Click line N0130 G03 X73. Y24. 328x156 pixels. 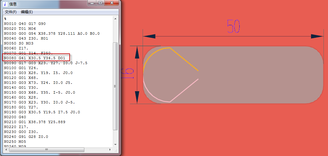point(38,83)
